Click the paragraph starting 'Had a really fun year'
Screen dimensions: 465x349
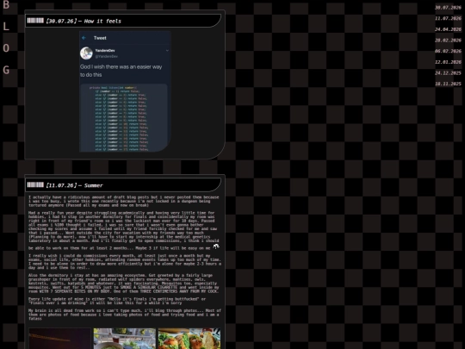click(124, 231)
